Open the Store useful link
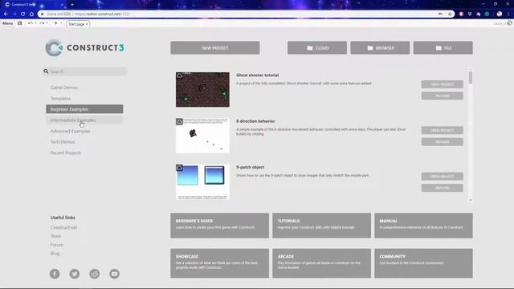 [x=55, y=236]
